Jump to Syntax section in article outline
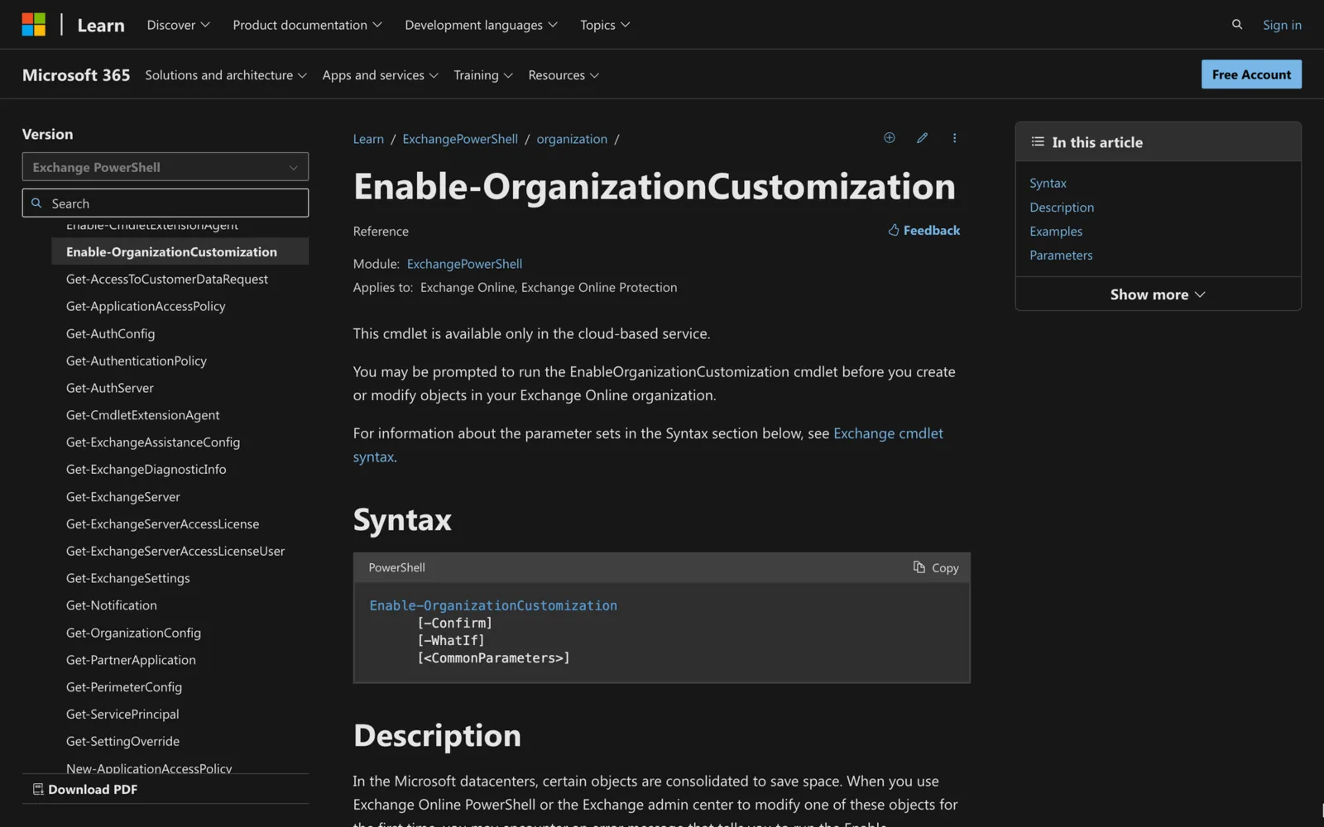This screenshot has height=827, width=1324. tap(1048, 184)
